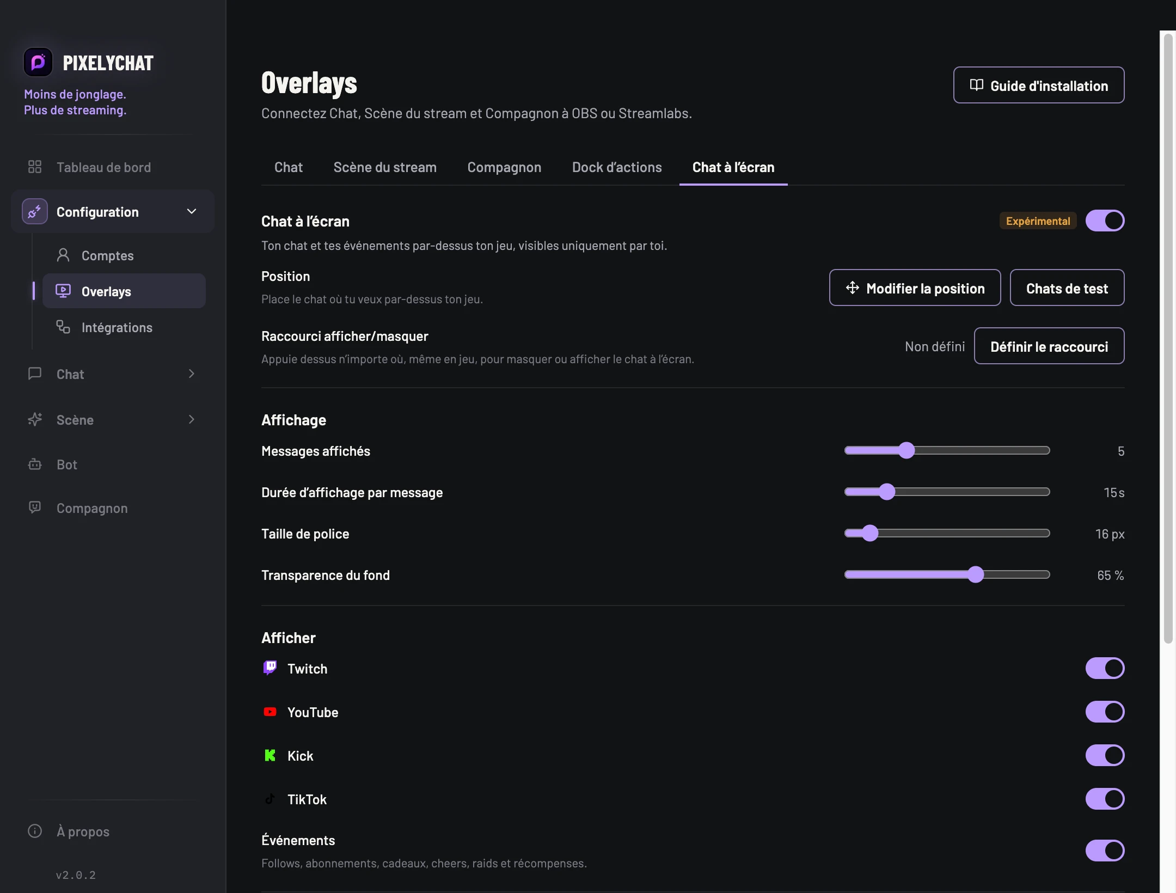Image resolution: width=1176 pixels, height=893 pixels.
Task: Open Intégrations in the sidebar
Action: coord(124,327)
